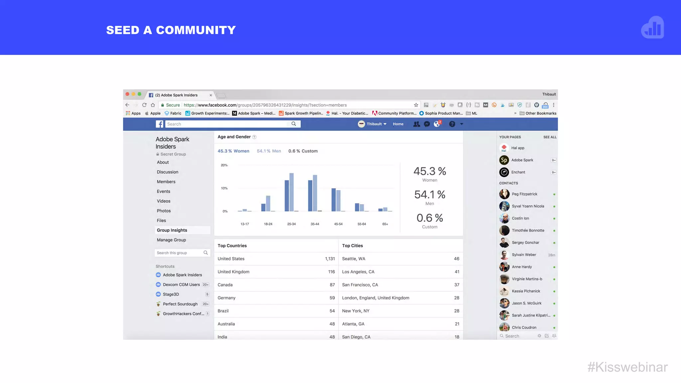681x383 pixels.
Task: Click SEE ALL pages link
Action: (550, 137)
